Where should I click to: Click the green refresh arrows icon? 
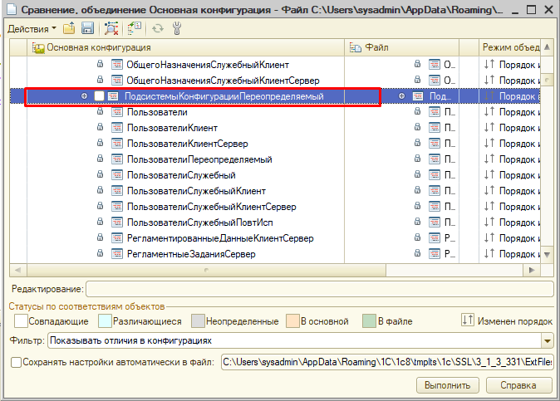(158, 28)
